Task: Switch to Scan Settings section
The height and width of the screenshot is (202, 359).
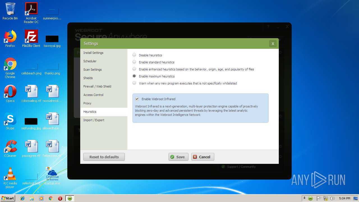Action: 104,70
